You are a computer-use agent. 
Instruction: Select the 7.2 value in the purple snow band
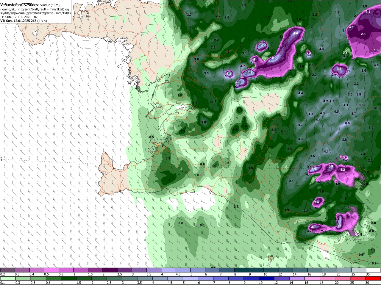click(x=250, y=72)
